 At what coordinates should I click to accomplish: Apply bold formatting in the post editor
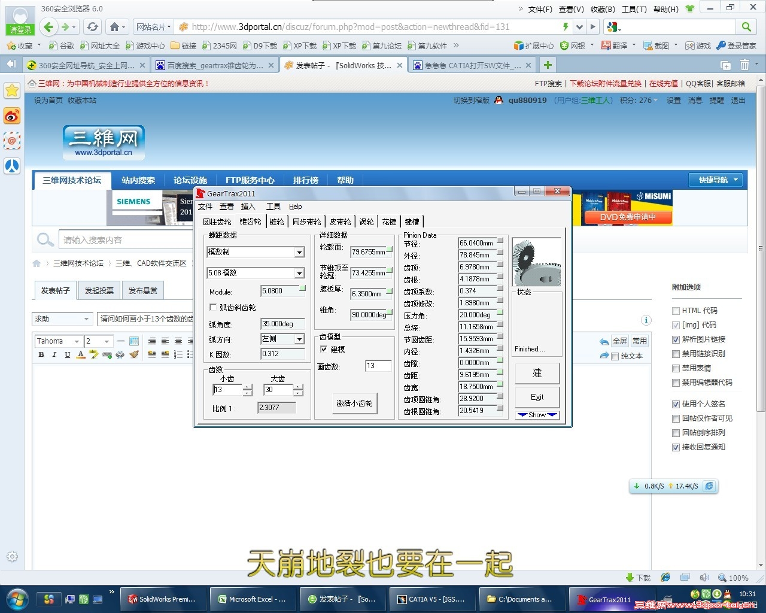pos(41,354)
